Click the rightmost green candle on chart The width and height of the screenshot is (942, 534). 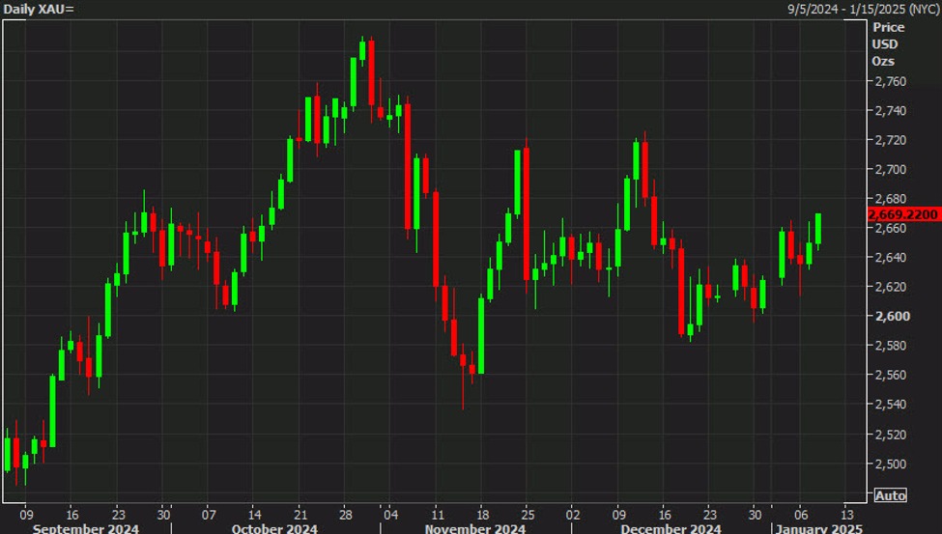click(818, 229)
